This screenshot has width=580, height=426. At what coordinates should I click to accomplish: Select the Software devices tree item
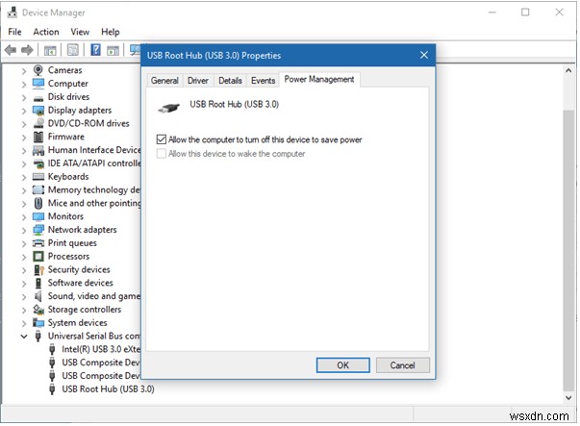point(80,283)
